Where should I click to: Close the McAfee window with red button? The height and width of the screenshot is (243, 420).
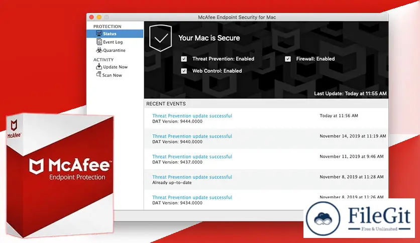click(91, 17)
